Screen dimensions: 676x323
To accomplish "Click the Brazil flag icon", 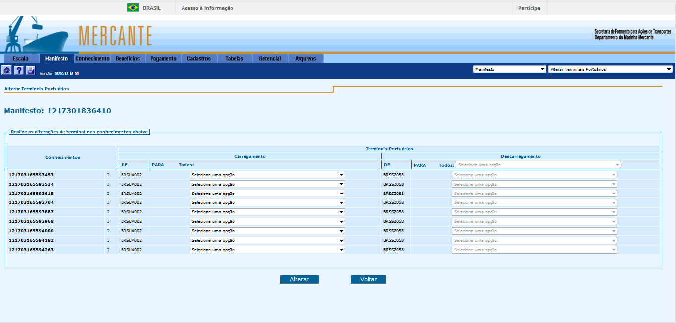I will [133, 8].
